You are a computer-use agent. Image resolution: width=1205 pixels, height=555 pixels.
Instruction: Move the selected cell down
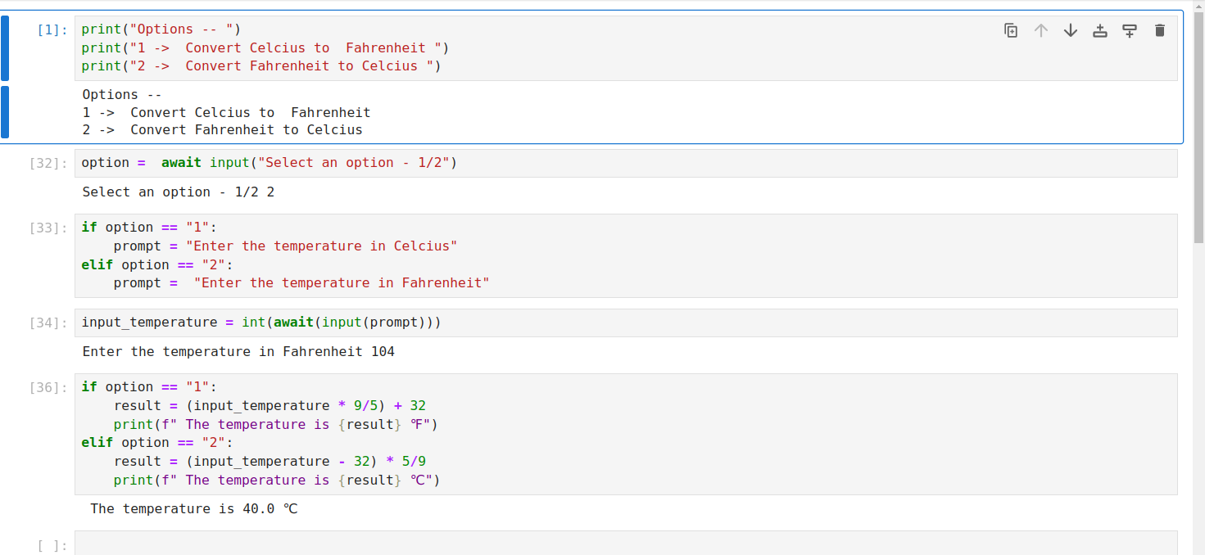pyautogui.click(x=1070, y=29)
